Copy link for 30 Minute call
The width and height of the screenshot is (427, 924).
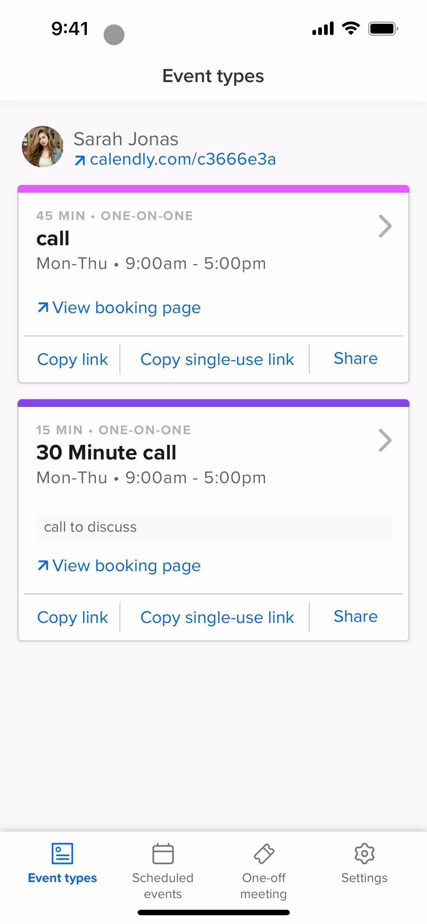72,617
